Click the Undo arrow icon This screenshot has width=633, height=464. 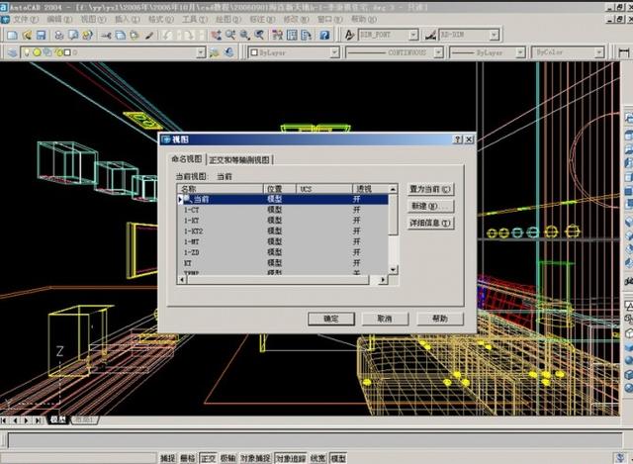167,36
